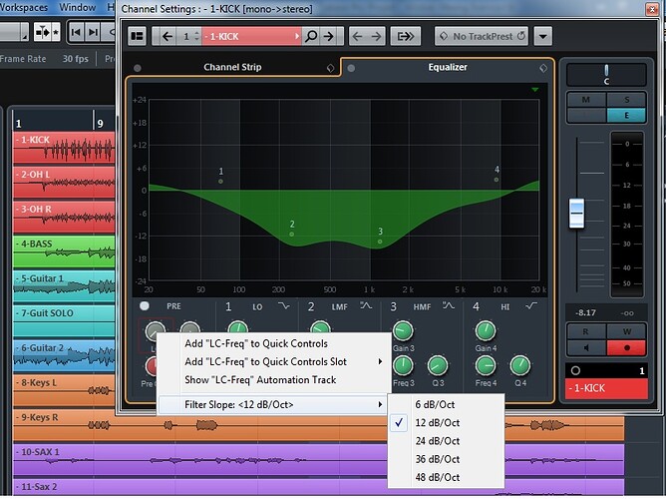666x499 pixels.
Task: Show LC-Freq Automation Track
Action: [x=260, y=380]
